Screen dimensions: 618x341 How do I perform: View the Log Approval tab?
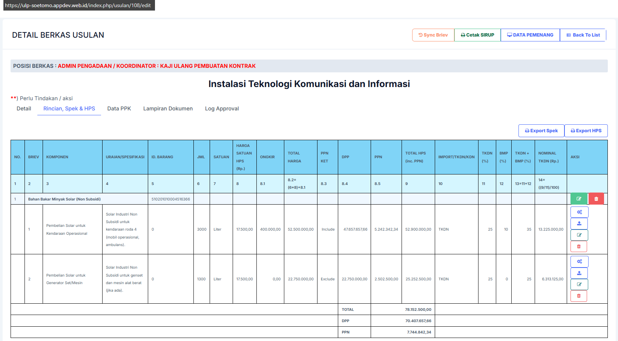click(222, 109)
